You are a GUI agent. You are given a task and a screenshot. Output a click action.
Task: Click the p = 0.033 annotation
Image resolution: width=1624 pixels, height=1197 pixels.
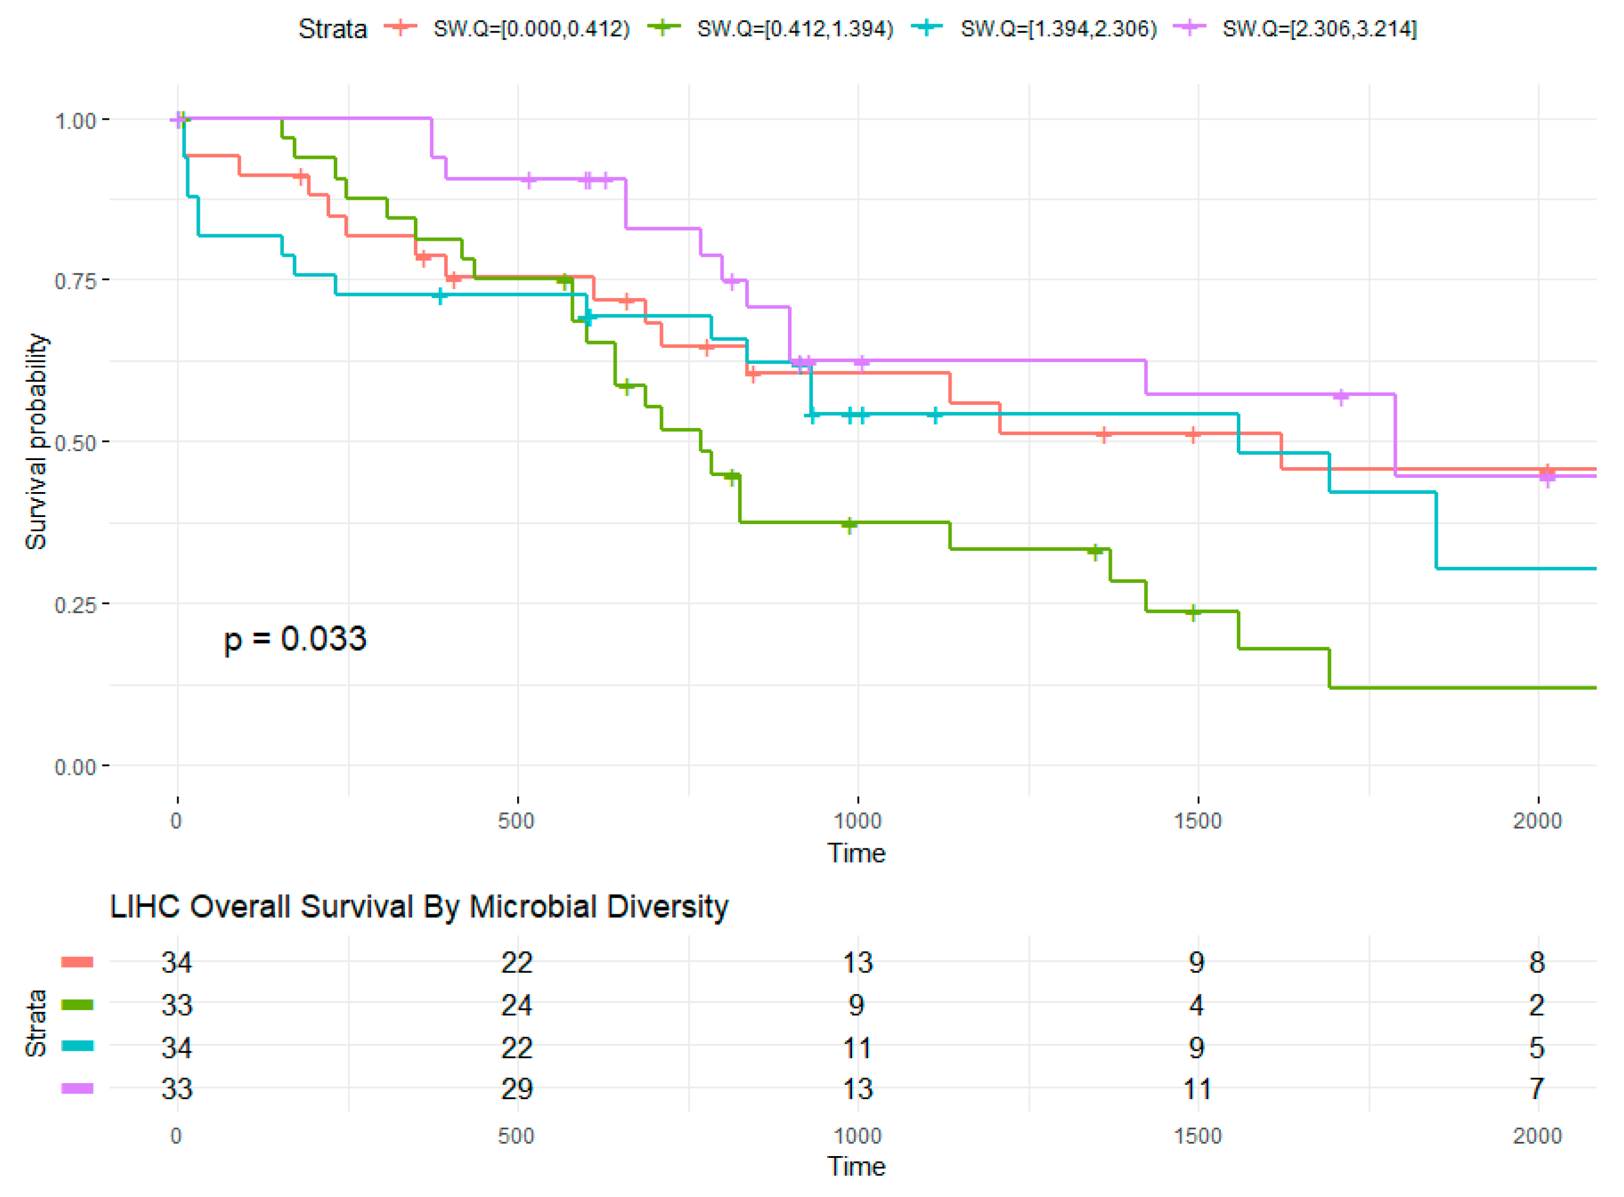[295, 639]
